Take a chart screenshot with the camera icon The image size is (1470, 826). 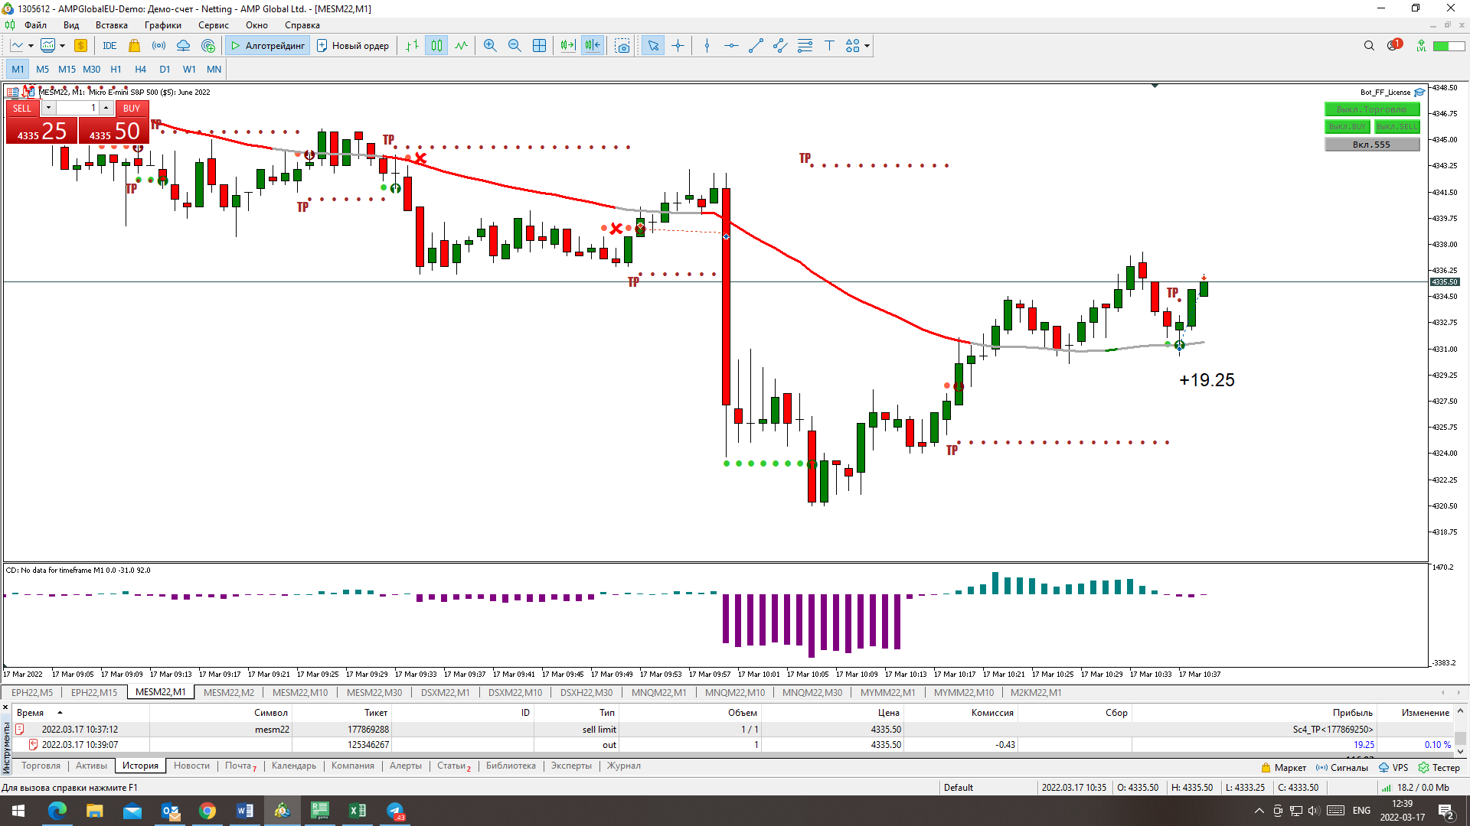coord(622,46)
